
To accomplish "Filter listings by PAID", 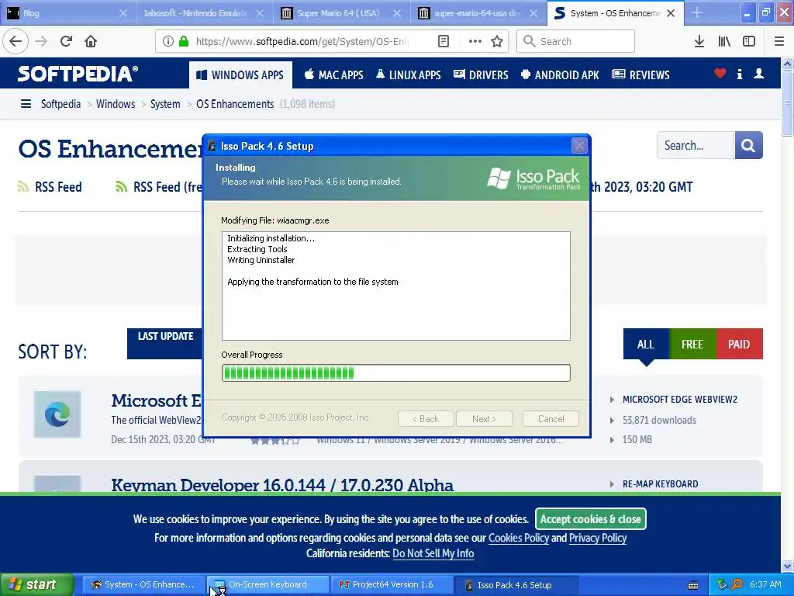I will (739, 344).
